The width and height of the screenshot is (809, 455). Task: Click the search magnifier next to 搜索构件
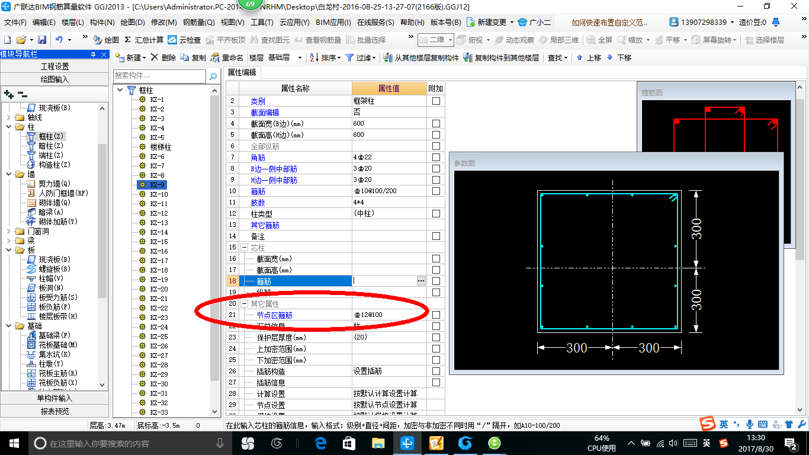pos(213,76)
